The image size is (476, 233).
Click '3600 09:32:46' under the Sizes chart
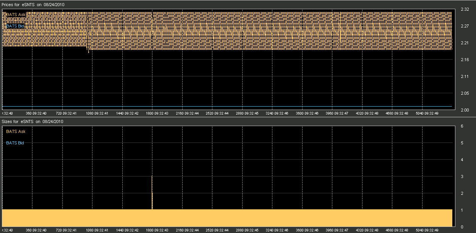point(307,230)
